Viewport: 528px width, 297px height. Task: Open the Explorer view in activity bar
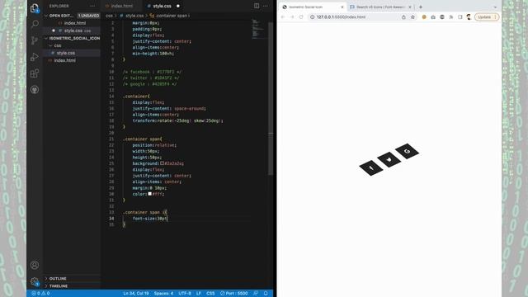35,8
